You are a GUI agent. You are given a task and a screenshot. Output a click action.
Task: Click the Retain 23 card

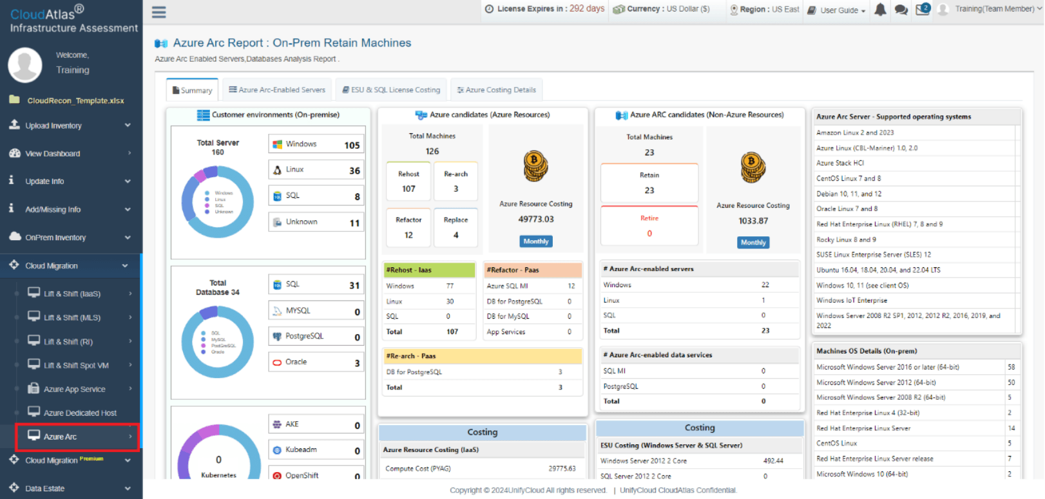pyautogui.click(x=649, y=183)
